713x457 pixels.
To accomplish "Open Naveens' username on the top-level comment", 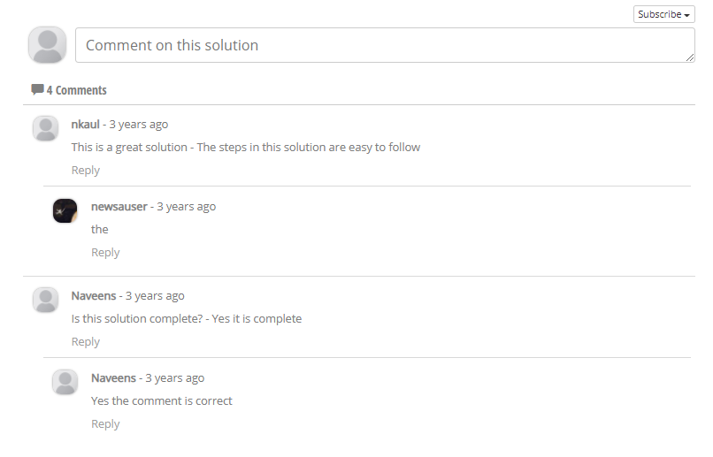I will [94, 295].
